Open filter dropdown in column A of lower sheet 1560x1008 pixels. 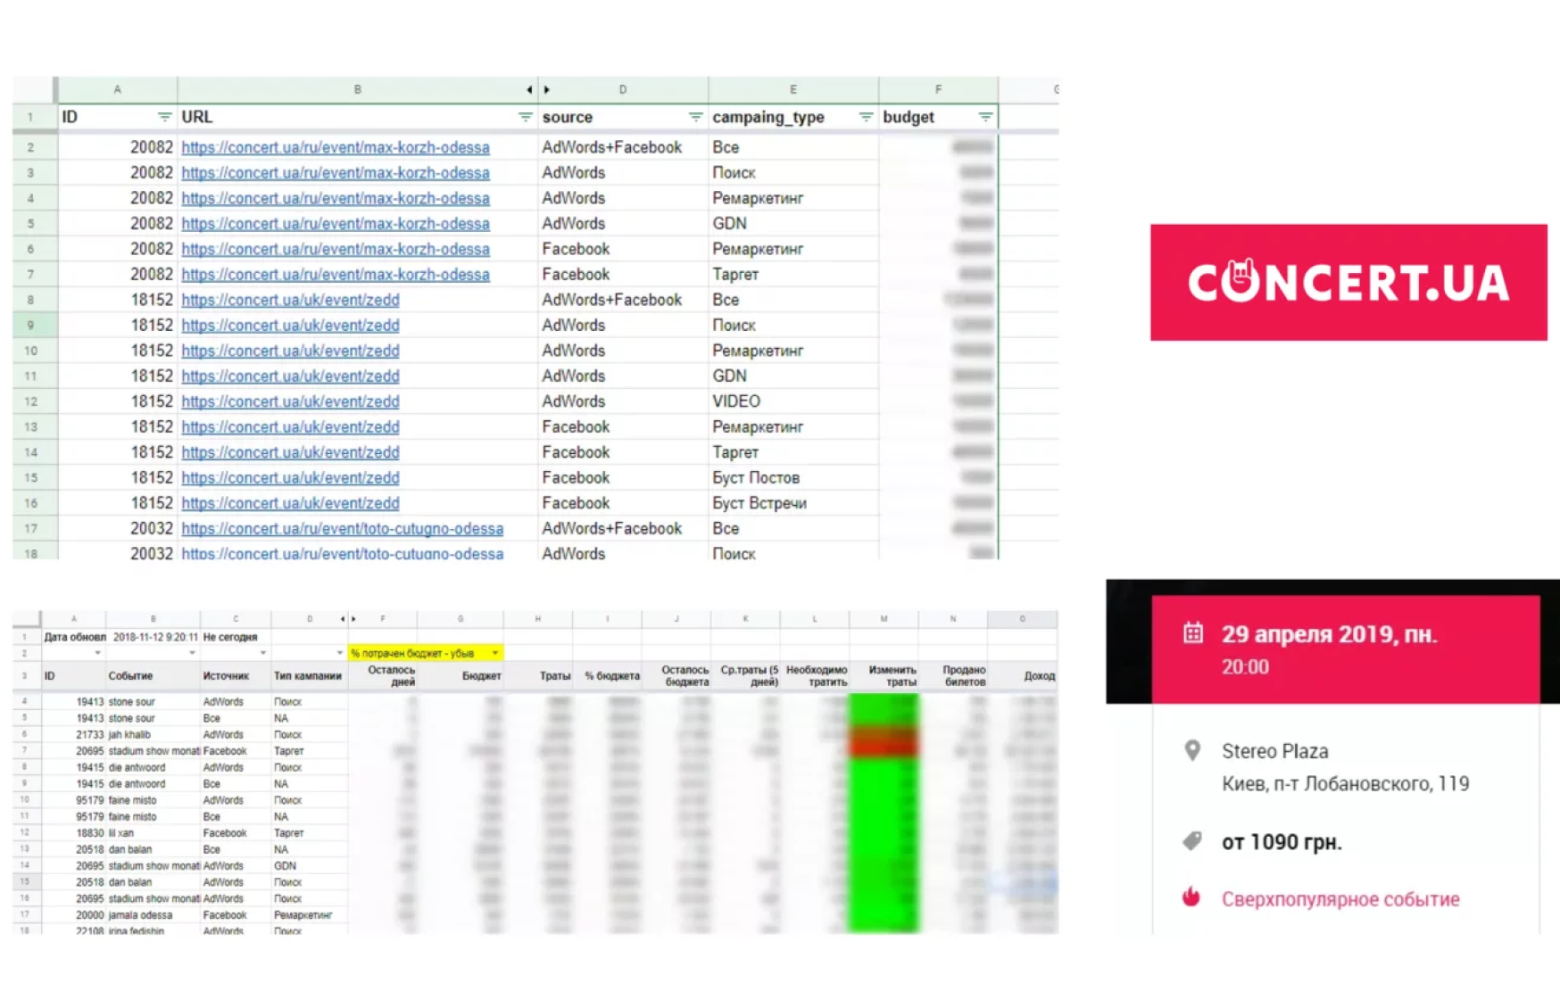[x=97, y=653]
